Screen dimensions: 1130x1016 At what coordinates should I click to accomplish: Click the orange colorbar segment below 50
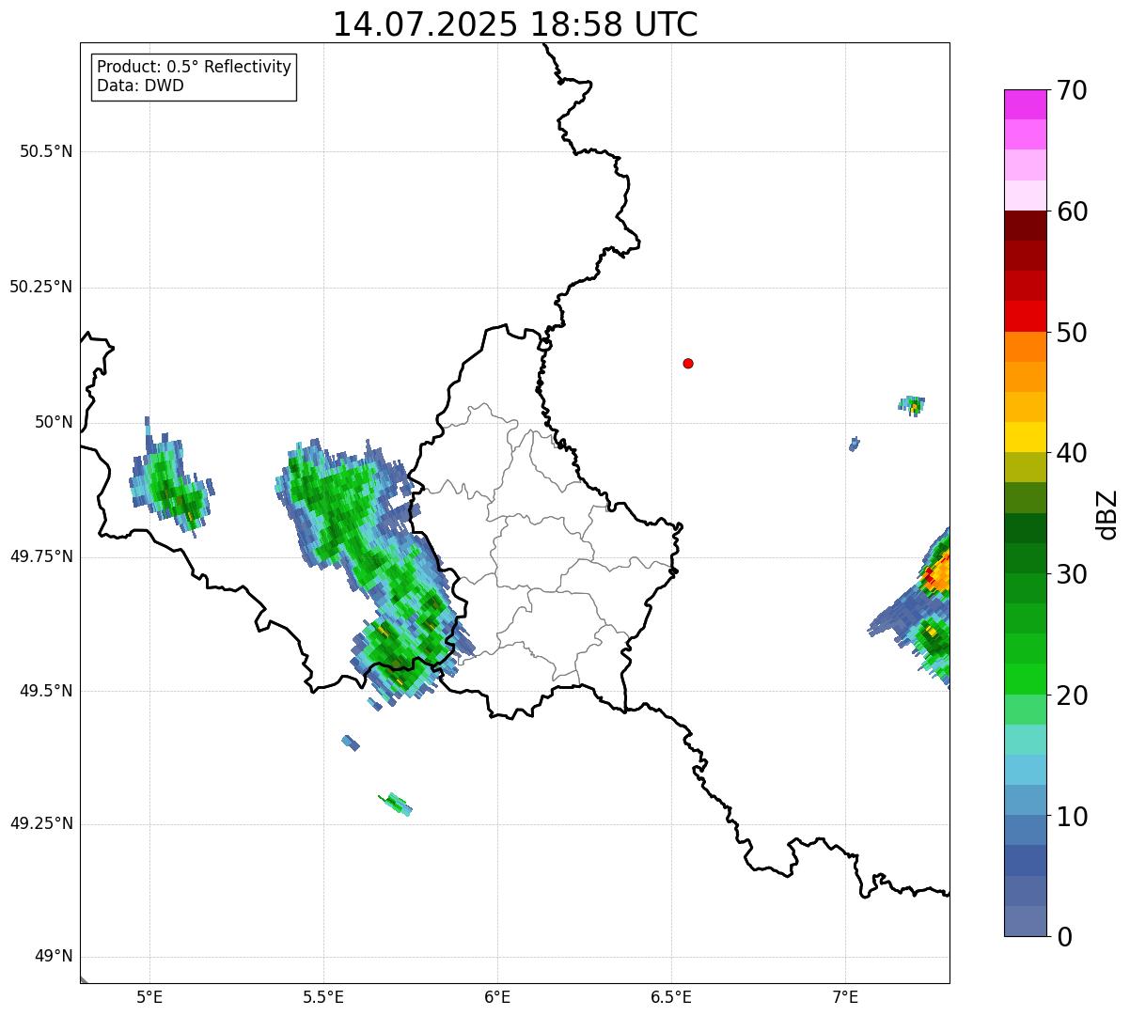(x=1025, y=347)
